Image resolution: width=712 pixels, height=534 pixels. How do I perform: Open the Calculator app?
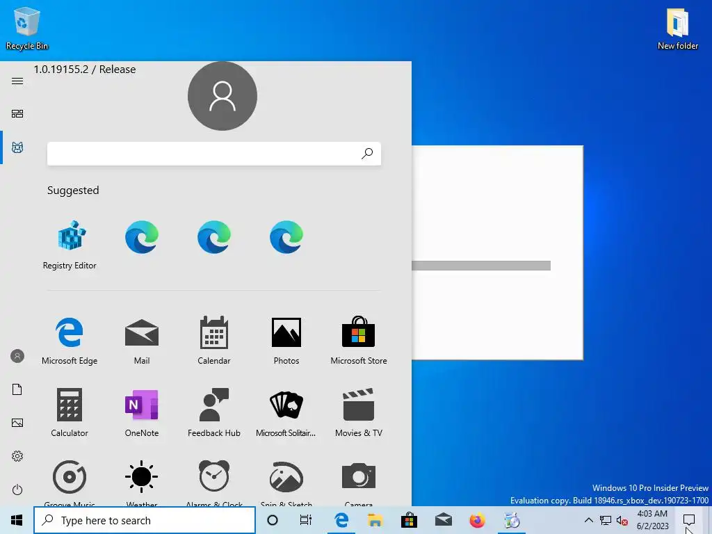[x=70, y=412]
